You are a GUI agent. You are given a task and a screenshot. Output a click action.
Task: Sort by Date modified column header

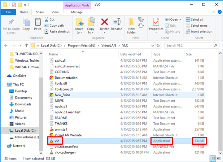[x=131, y=54]
